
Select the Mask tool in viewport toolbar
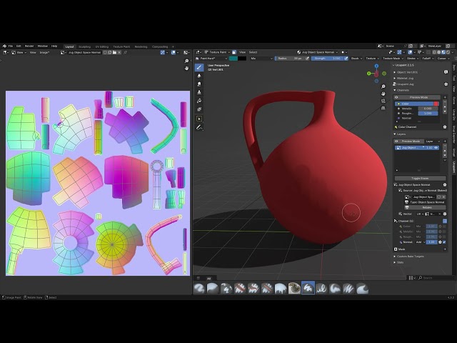point(199,109)
